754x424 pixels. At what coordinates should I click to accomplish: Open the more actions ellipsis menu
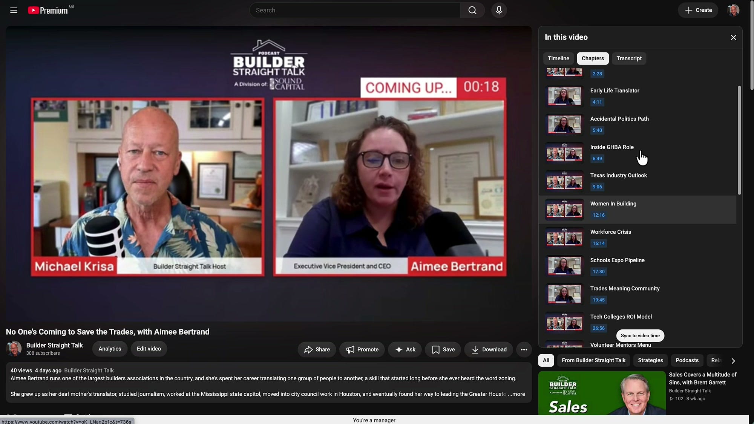tap(524, 349)
